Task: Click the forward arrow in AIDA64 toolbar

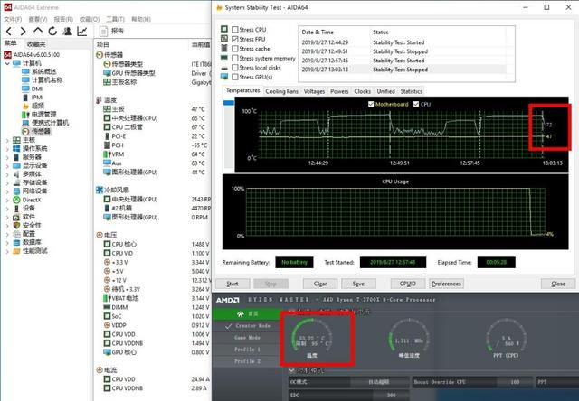Action: pyautogui.click(x=23, y=32)
